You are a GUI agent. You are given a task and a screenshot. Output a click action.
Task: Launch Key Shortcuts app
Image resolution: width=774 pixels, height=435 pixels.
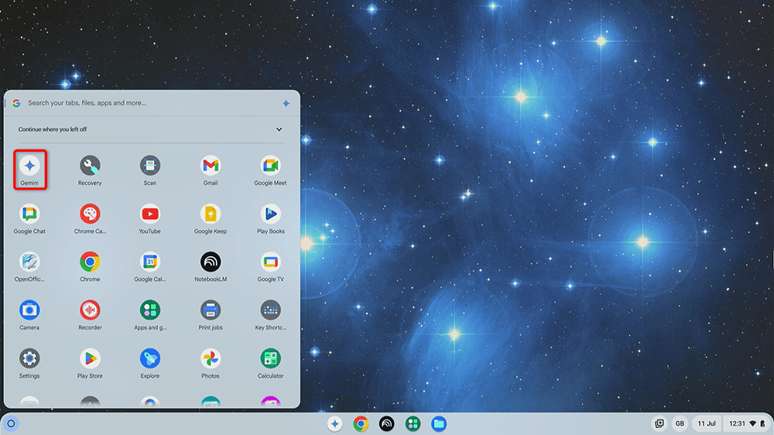pos(270,315)
